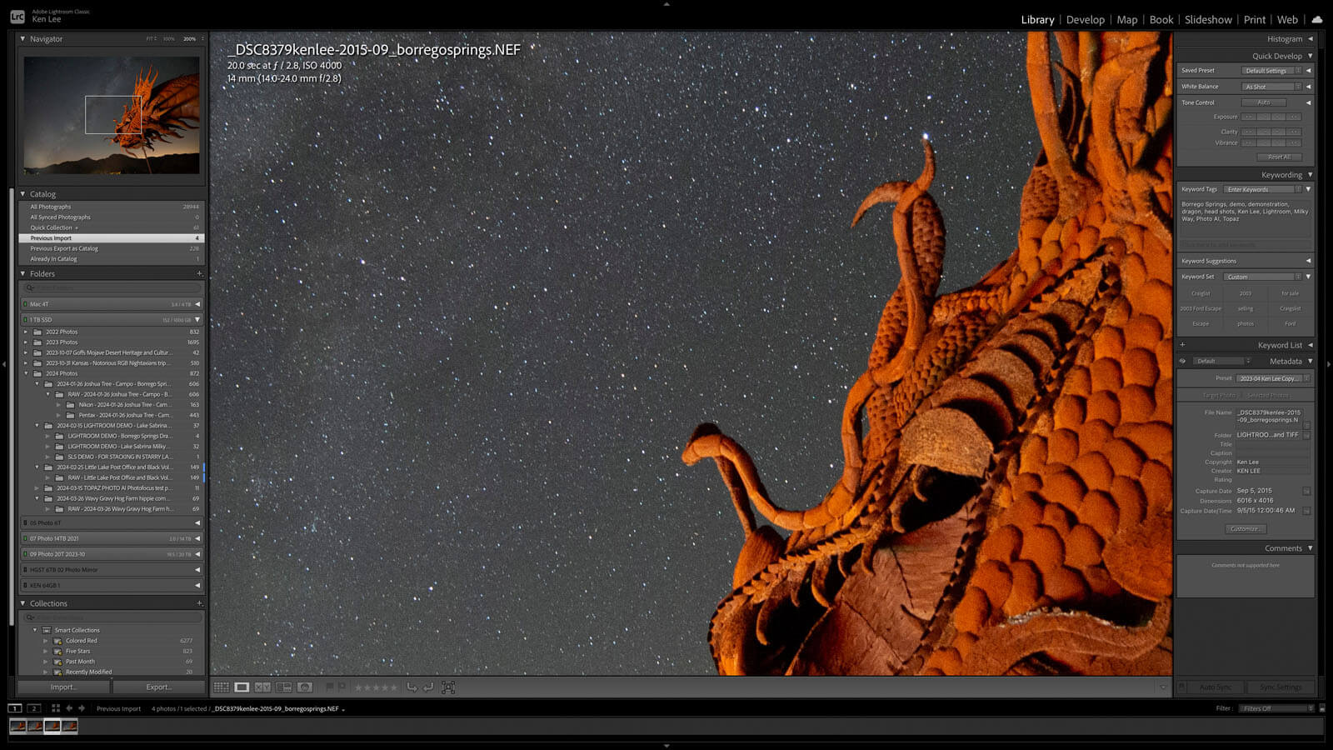This screenshot has height=750, width=1333.
Task: Switch to the Develop module
Action: click(1085, 19)
